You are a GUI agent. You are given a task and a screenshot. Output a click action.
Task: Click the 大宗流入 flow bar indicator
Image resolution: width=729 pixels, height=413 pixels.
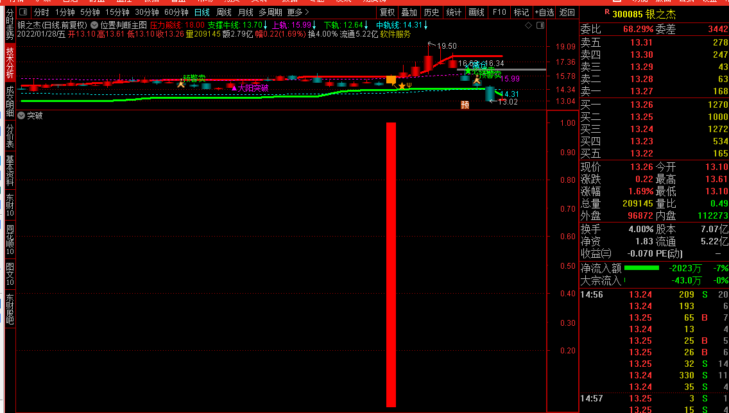(x=625, y=280)
